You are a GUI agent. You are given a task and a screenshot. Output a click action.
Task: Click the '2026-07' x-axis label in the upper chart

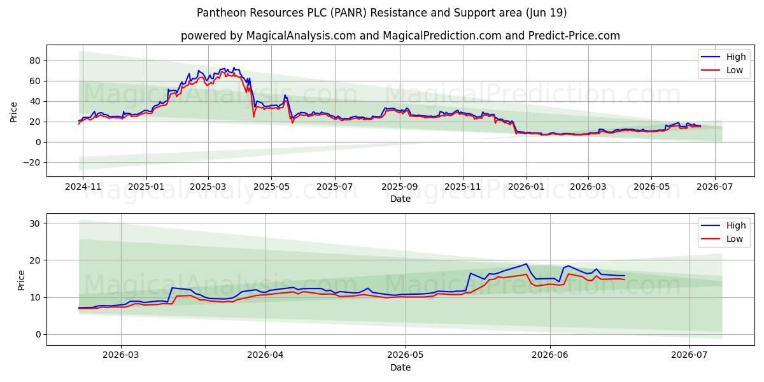714,187
